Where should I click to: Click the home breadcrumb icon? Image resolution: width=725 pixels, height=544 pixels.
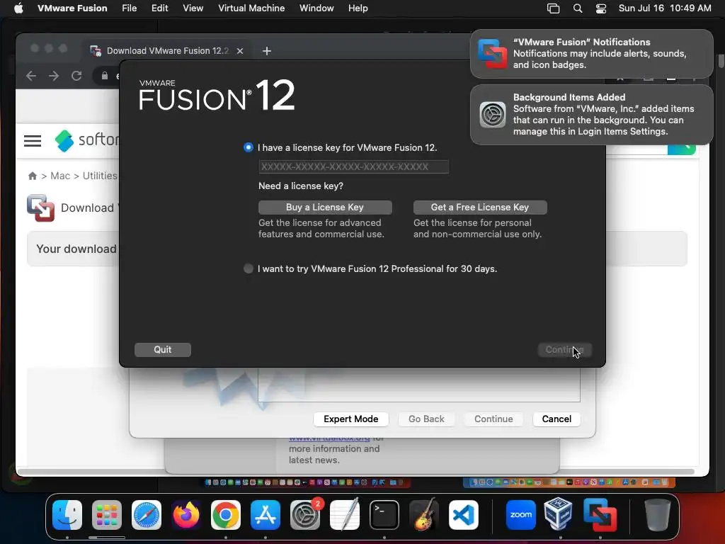tap(33, 176)
